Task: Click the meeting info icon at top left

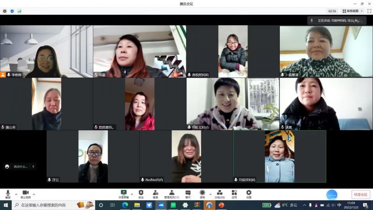Action: tap(5, 11)
